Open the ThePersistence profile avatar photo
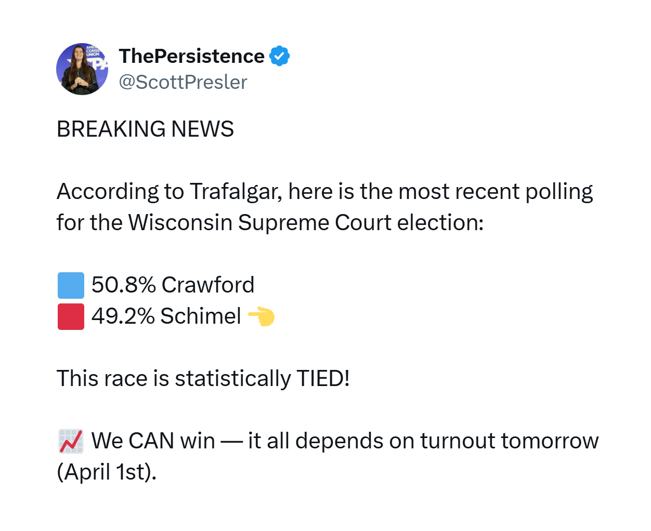The height and width of the screenshot is (531, 651). (x=82, y=69)
